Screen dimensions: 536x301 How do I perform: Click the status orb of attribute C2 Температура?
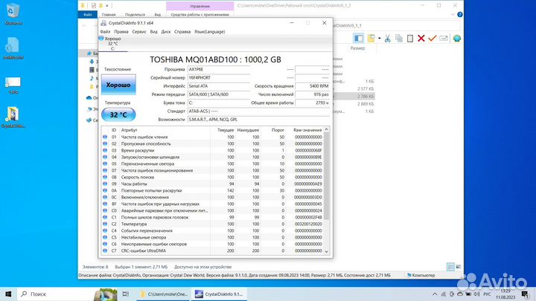[x=105, y=224]
